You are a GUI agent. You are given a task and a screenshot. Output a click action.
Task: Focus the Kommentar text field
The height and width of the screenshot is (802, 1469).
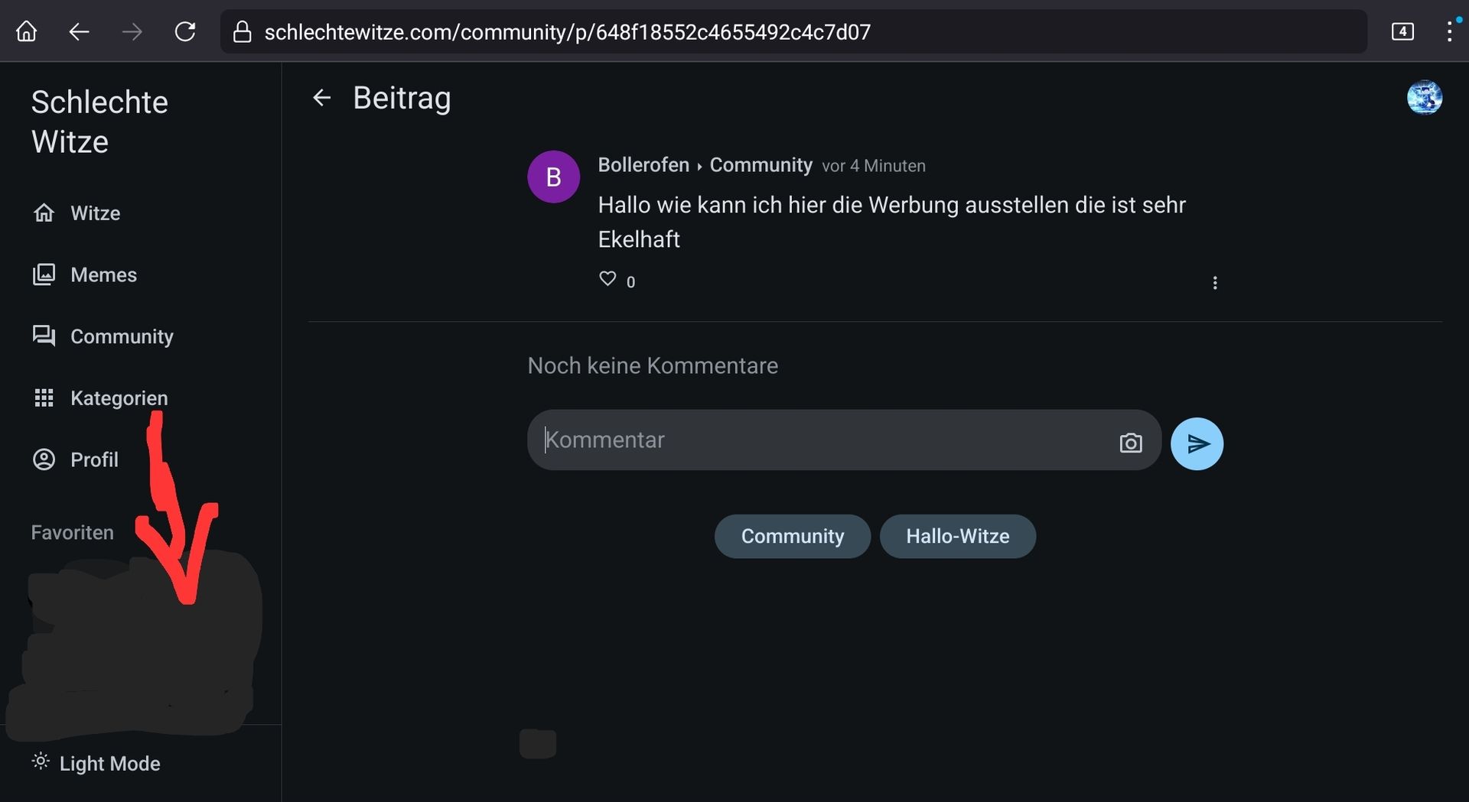coord(819,440)
